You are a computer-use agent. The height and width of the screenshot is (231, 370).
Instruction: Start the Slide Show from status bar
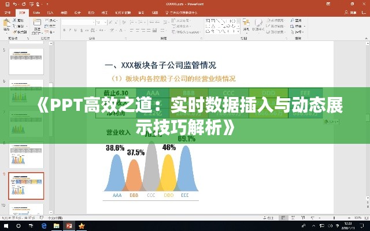pos(312,218)
